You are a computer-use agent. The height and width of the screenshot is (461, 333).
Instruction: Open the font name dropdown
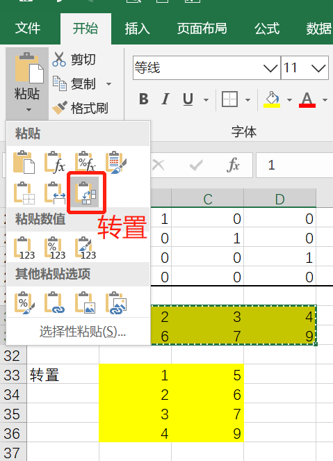(x=270, y=68)
